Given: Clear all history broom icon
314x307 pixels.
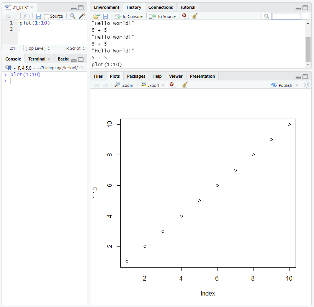Looking at the screenshot, I should click(195, 16).
